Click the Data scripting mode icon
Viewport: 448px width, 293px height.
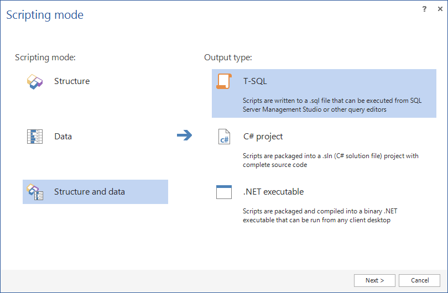pos(35,137)
